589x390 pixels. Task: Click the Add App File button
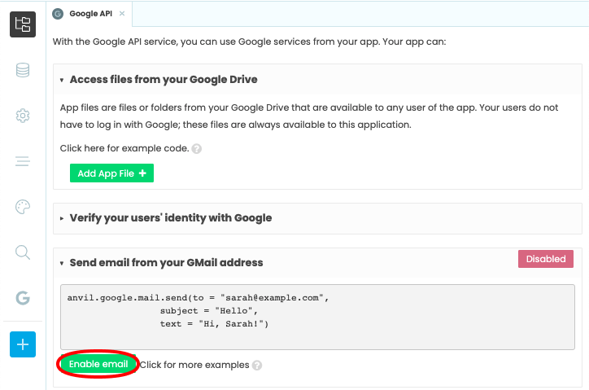(x=111, y=173)
